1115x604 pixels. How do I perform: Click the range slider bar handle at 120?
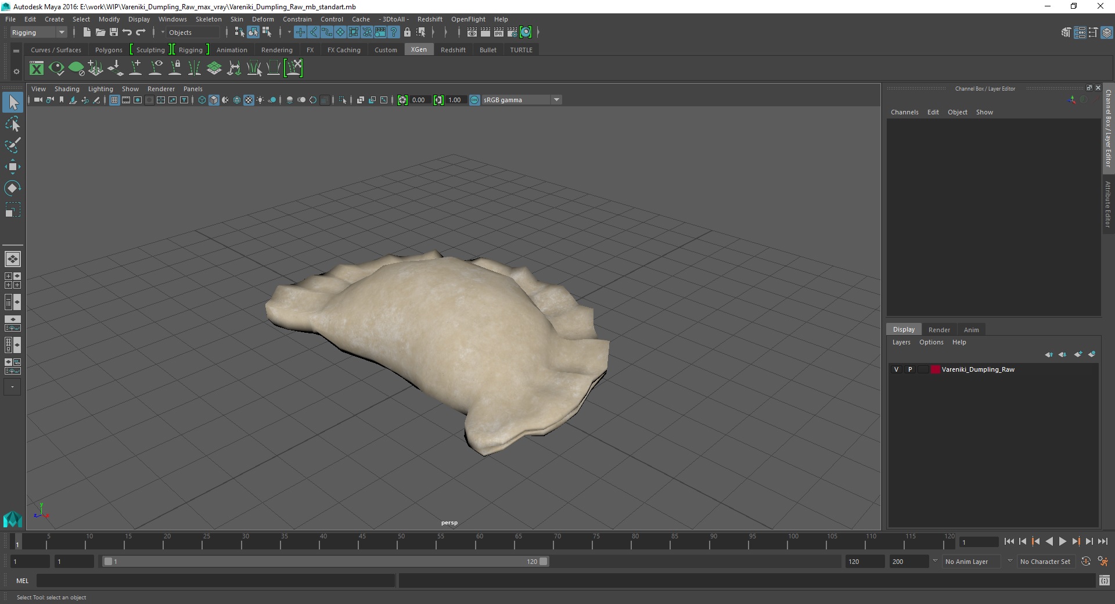(x=544, y=562)
